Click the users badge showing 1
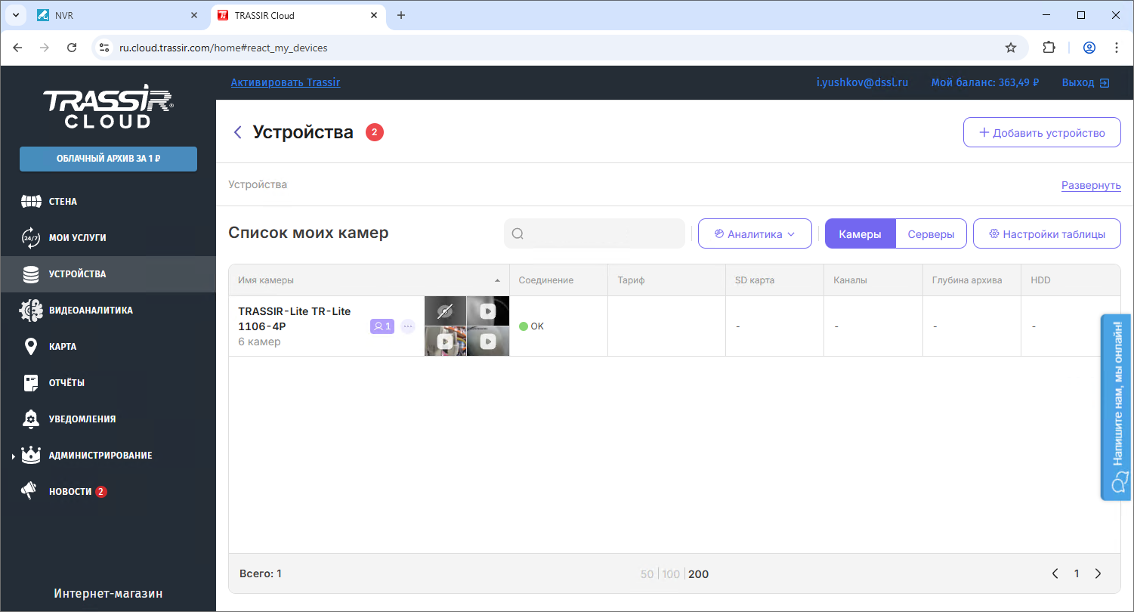The height and width of the screenshot is (612, 1134). [x=382, y=326]
